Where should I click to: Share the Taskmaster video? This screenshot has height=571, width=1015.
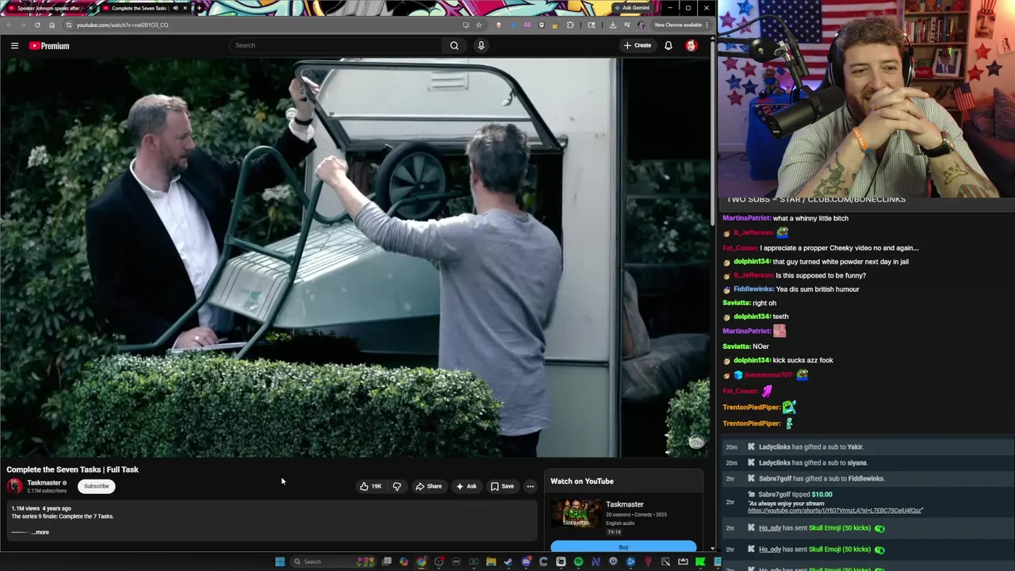429,486
